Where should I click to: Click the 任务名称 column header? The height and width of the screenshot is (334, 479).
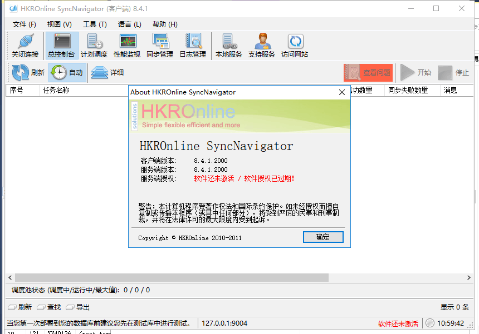click(x=84, y=90)
